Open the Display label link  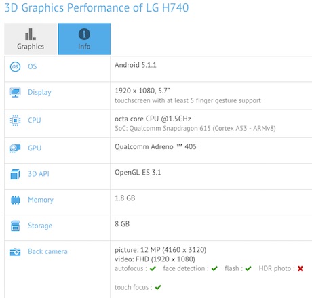pos(39,93)
